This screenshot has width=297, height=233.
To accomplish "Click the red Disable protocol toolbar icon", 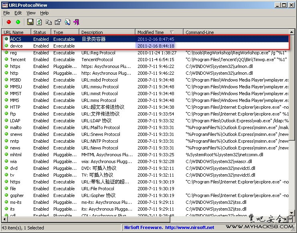I will (9, 22).
